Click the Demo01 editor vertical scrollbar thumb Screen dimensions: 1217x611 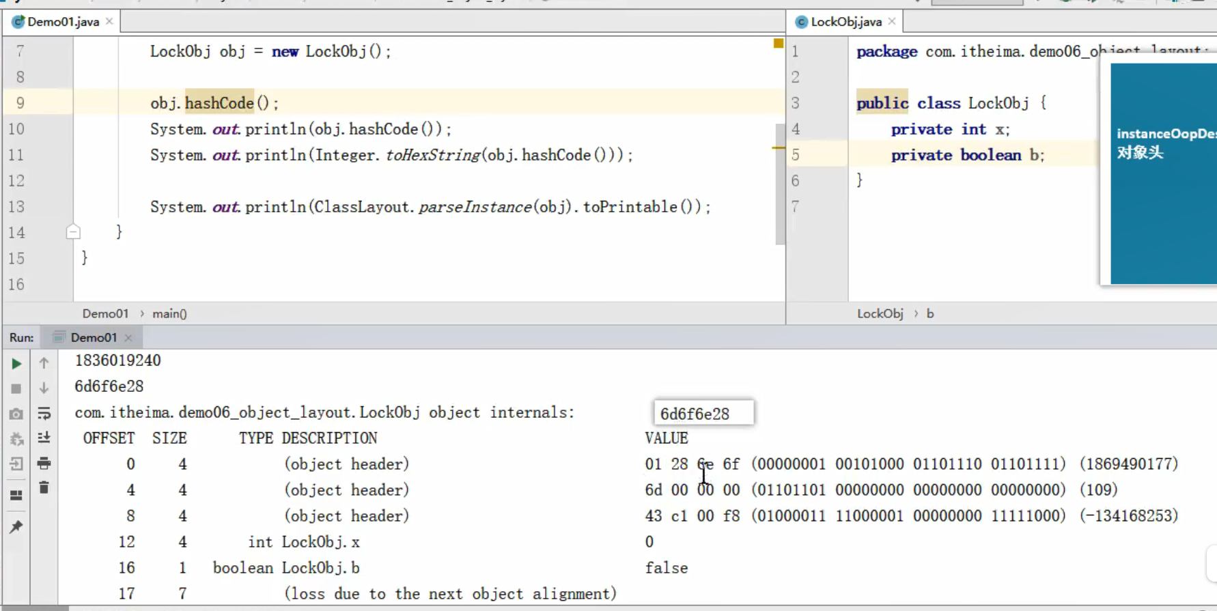tap(780, 184)
